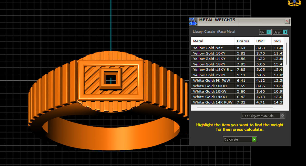
Task: Close the Metal Weights panel
Action: click(x=287, y=21)
